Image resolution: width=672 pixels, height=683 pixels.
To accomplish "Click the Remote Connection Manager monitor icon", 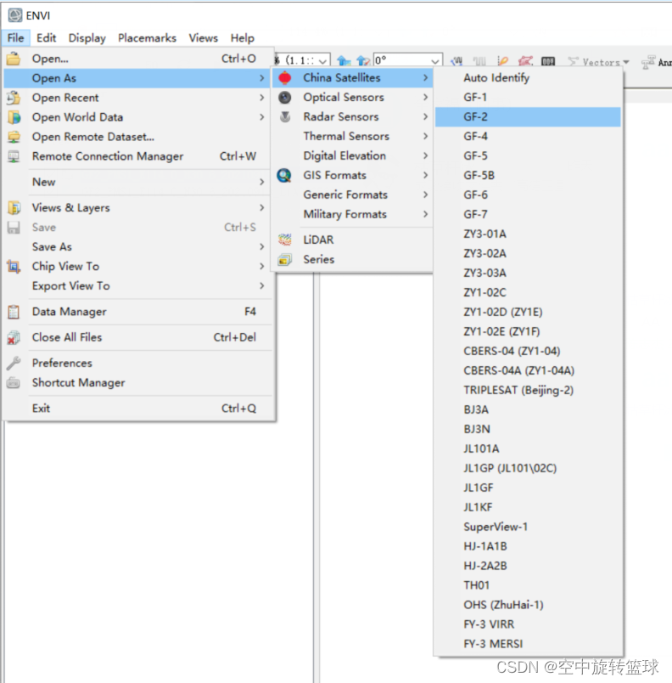I will coord(14,156).
